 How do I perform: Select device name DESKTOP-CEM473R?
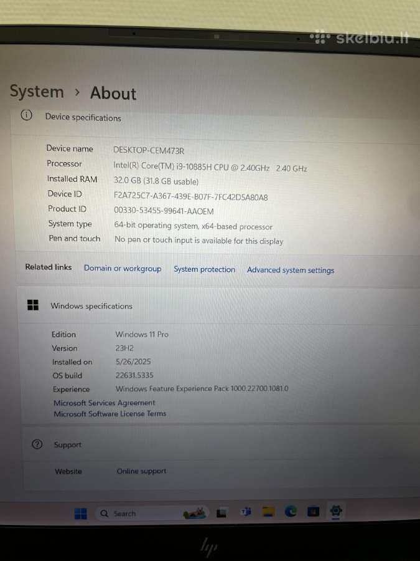149,150
